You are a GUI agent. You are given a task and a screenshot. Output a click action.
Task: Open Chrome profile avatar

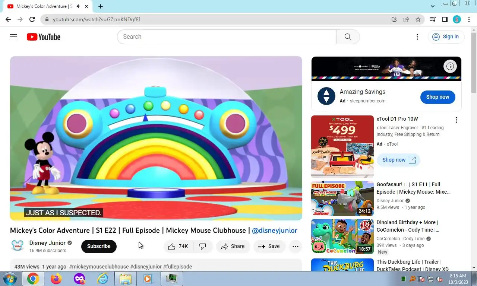click(457, 19)
